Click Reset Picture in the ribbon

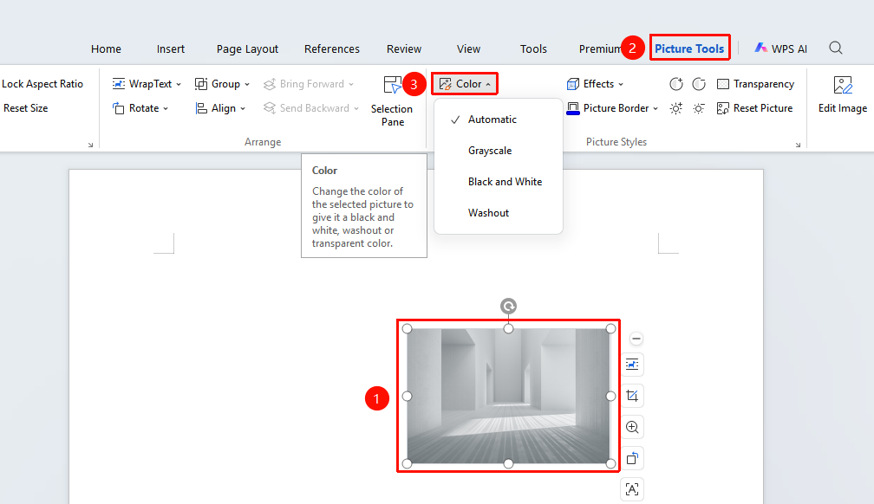[754, 108]
